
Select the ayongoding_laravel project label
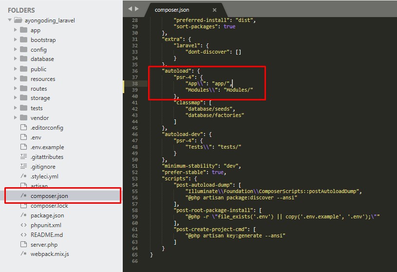(50, 20)
